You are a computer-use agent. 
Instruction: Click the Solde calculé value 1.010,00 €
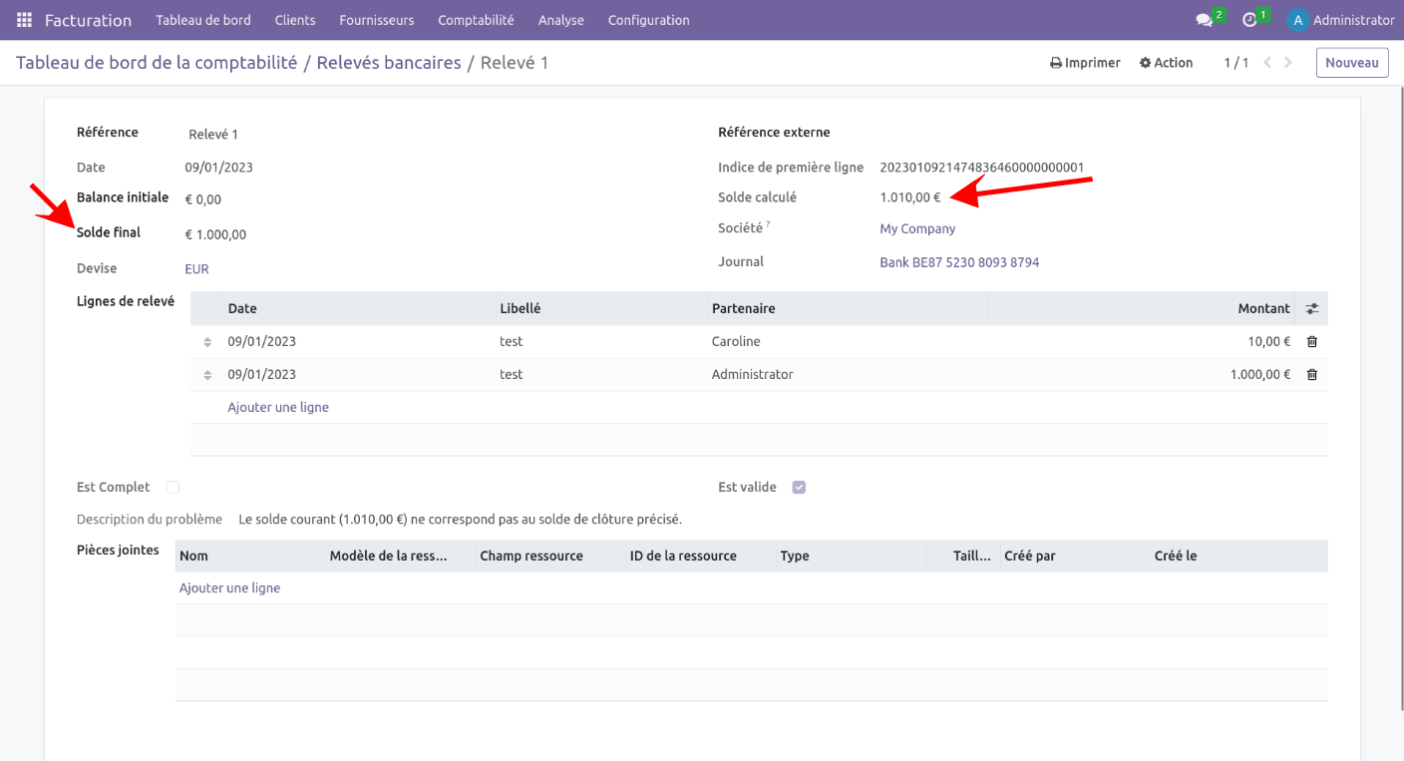coord(909,197)
